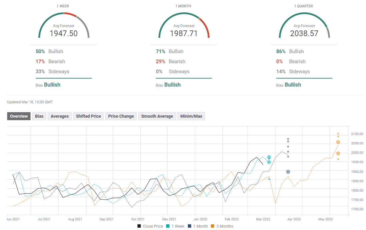Open the Bias tab

coord(39,116)
